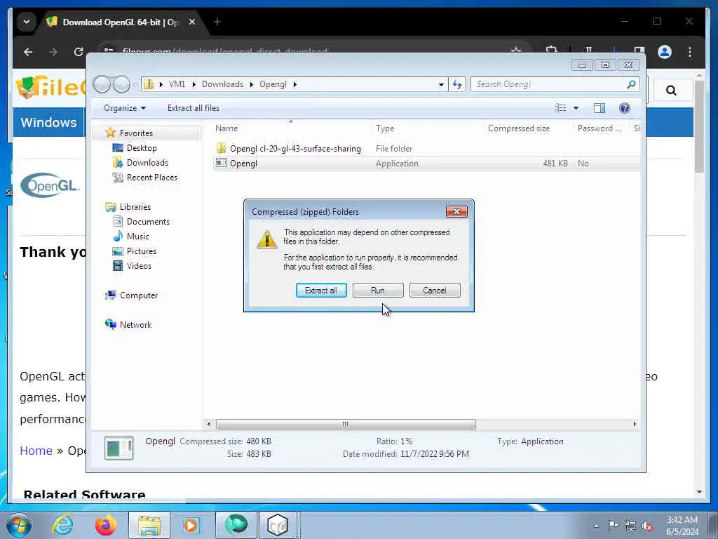Open Documents library
The height and width of the screenshot is (539, 718).
148,222
